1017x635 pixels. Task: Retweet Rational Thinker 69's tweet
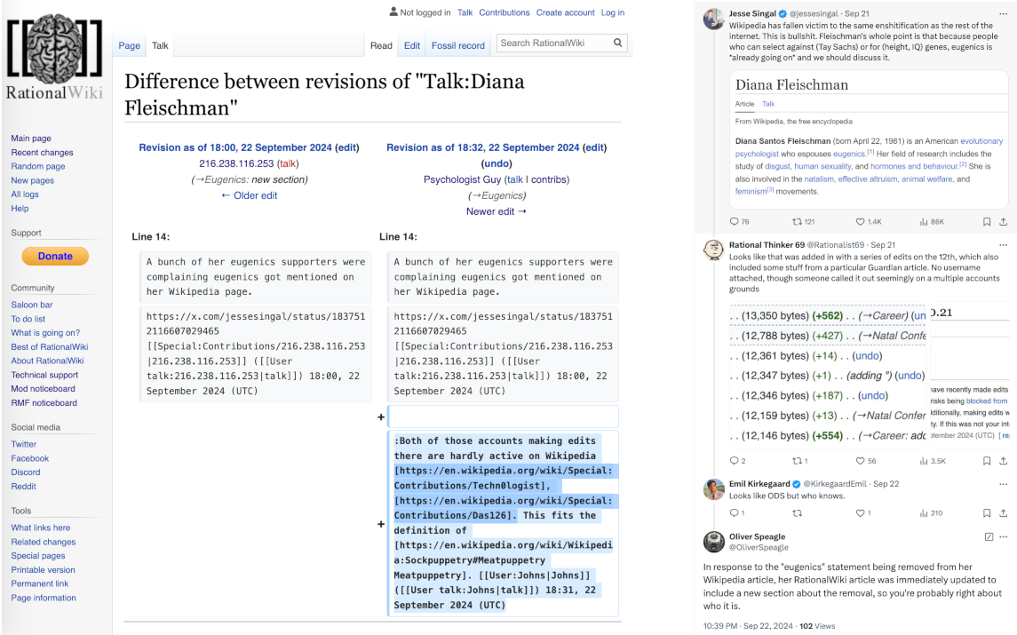(x=799, y=461)
